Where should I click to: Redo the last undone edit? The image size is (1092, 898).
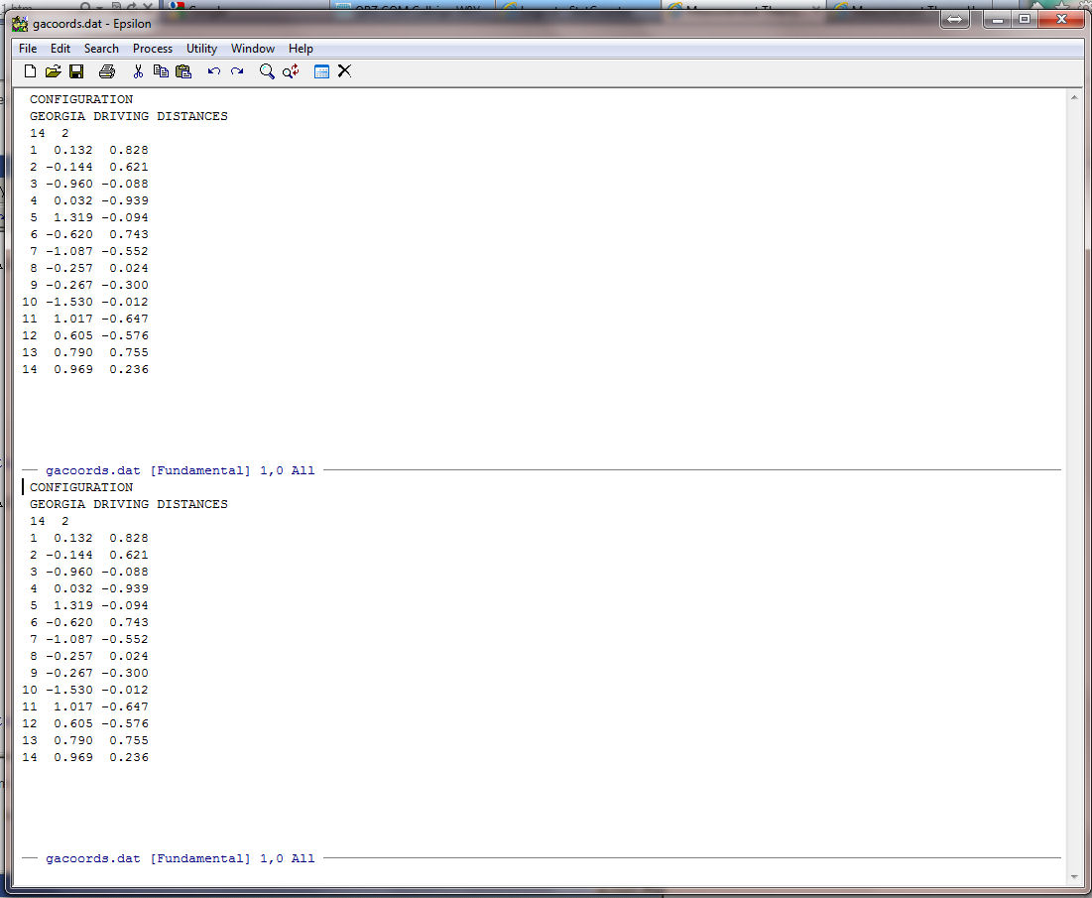(237, 71)
